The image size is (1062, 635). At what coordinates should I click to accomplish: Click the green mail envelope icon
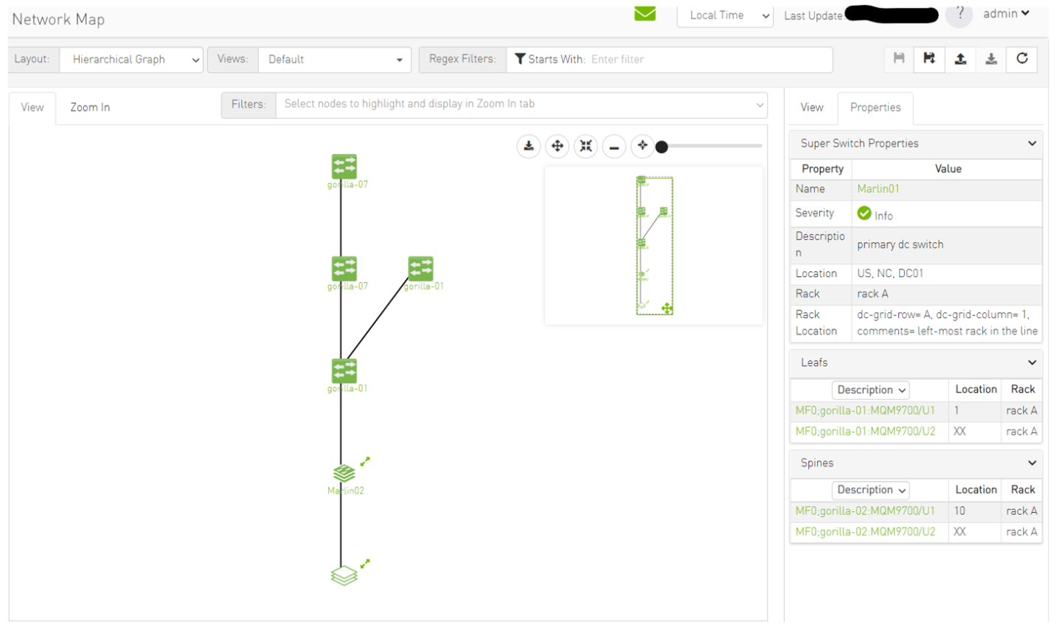tap(645, 14)
